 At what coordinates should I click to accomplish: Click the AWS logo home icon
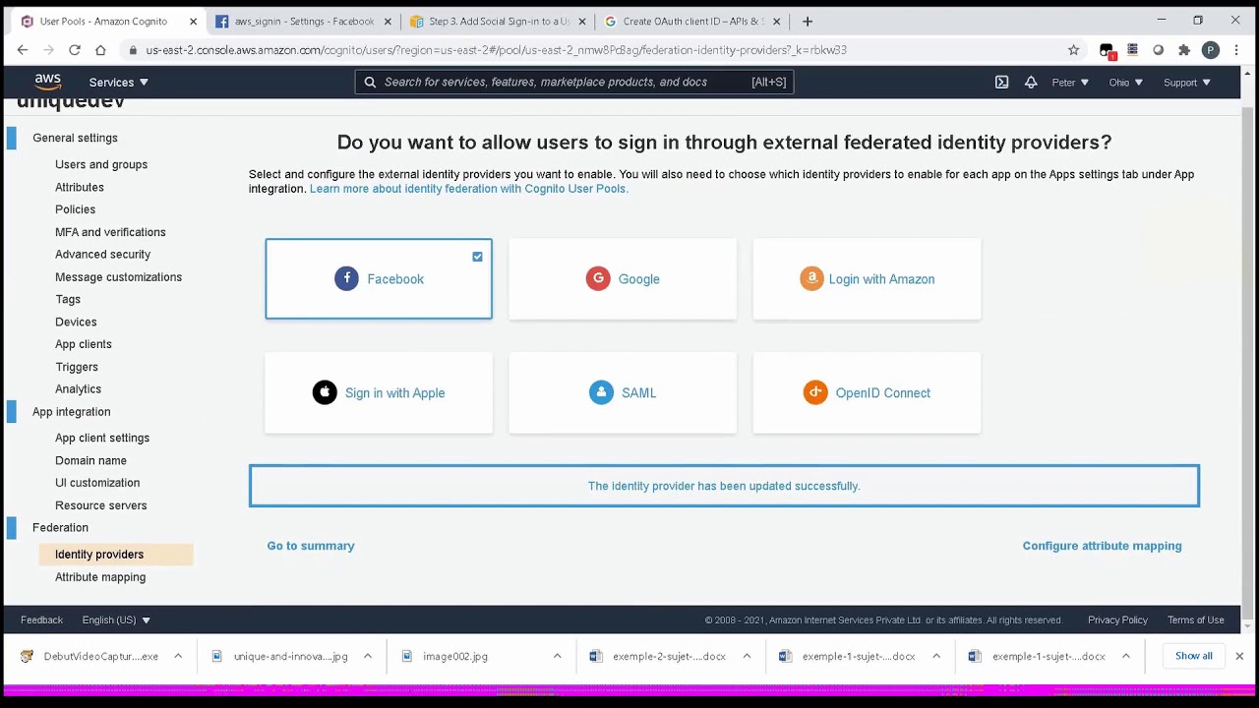[47, 82]
